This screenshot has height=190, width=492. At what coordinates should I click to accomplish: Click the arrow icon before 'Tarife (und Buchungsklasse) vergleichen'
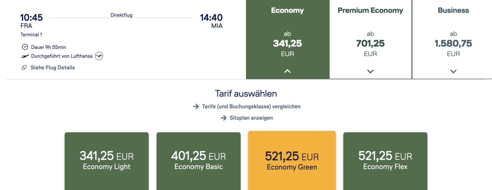(x=196, y=106)
